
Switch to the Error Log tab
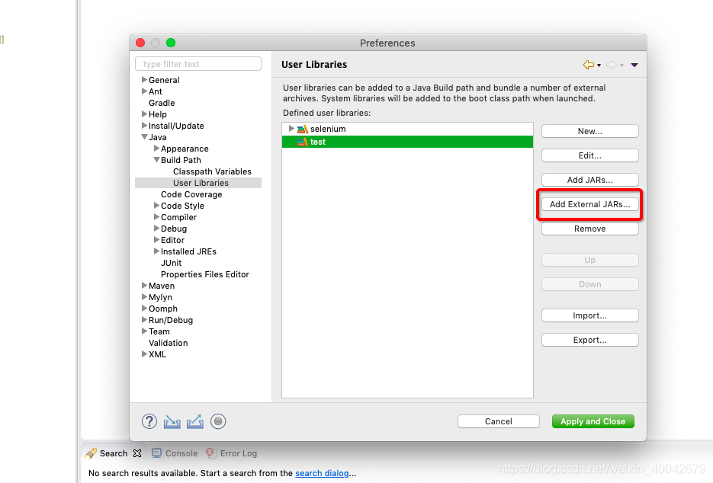pos(232,453)
